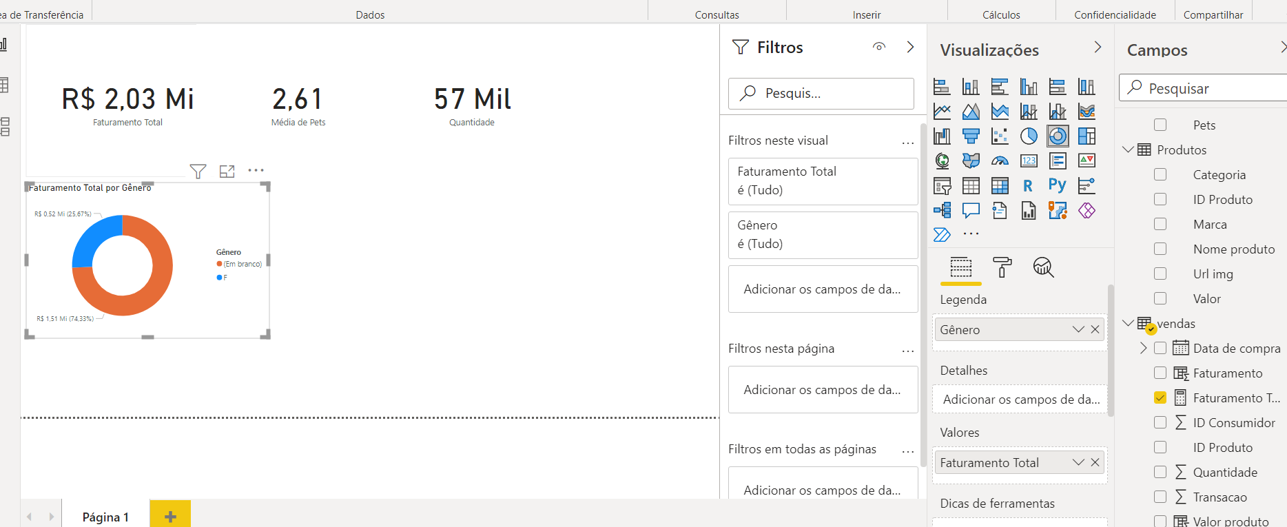Image resolution: width=1287 pixels, height=527 pixels.
Task: Expand the Data de compra hierarchy
Action: [1144, 348]
